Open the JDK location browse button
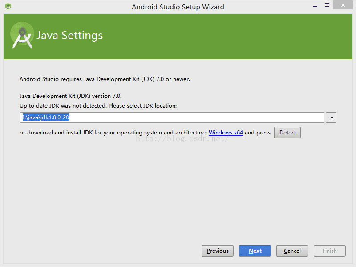 coord(331,117)
